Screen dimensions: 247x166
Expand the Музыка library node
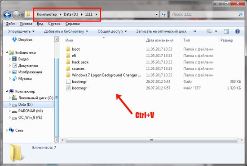pos(10,78)
